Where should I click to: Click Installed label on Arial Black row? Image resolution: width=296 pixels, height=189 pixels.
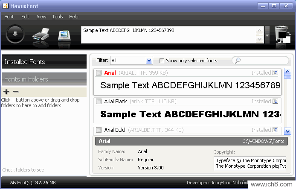tap(261, 102)
